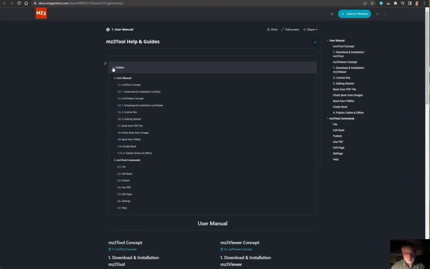Open the Nimbus extension icon in browser toolbar
Screen dimensions: 430x269
(381, 3)
